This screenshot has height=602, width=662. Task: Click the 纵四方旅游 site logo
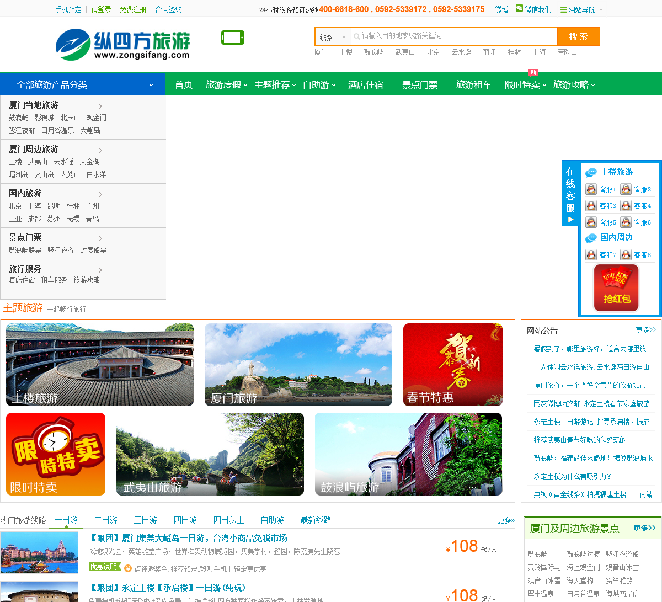point(123,45)
